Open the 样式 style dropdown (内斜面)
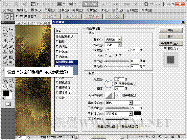The width and height of the screenshot is (187, 140). point(119,39)
